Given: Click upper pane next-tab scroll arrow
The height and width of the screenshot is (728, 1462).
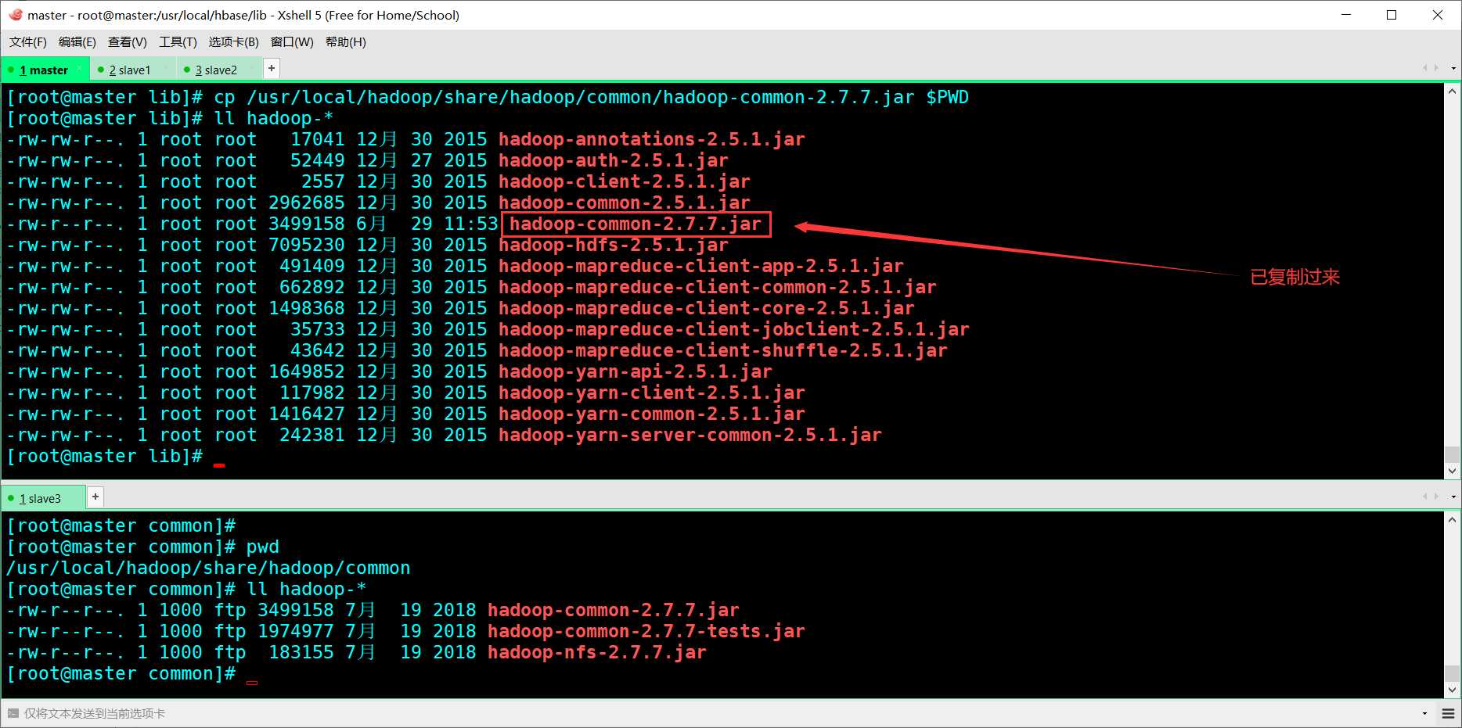Looking at the screenshot, I should (1436, 69).
